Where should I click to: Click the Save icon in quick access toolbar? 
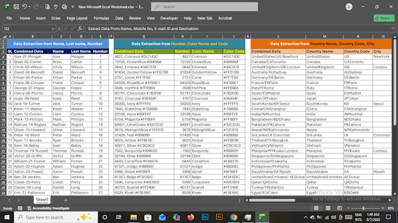[x=16, y=7]
